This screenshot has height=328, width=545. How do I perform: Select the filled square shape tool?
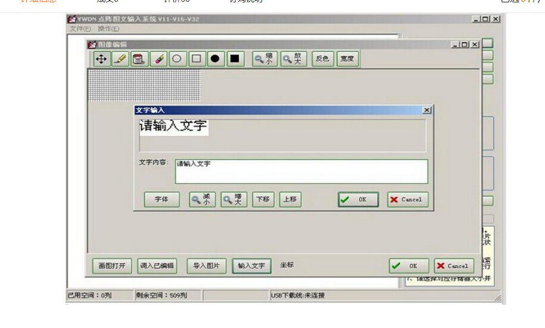[x=235, y=59]
